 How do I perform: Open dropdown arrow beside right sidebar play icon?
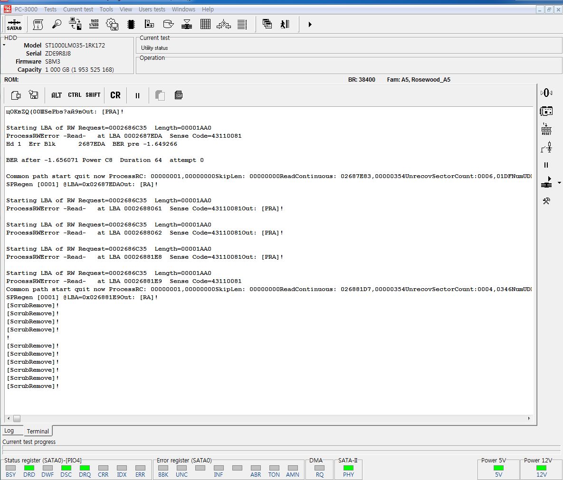559,183
